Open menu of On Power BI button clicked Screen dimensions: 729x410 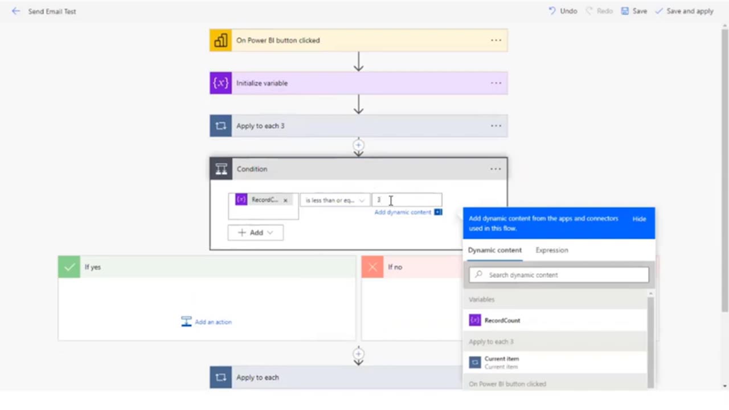coord(496,40)
